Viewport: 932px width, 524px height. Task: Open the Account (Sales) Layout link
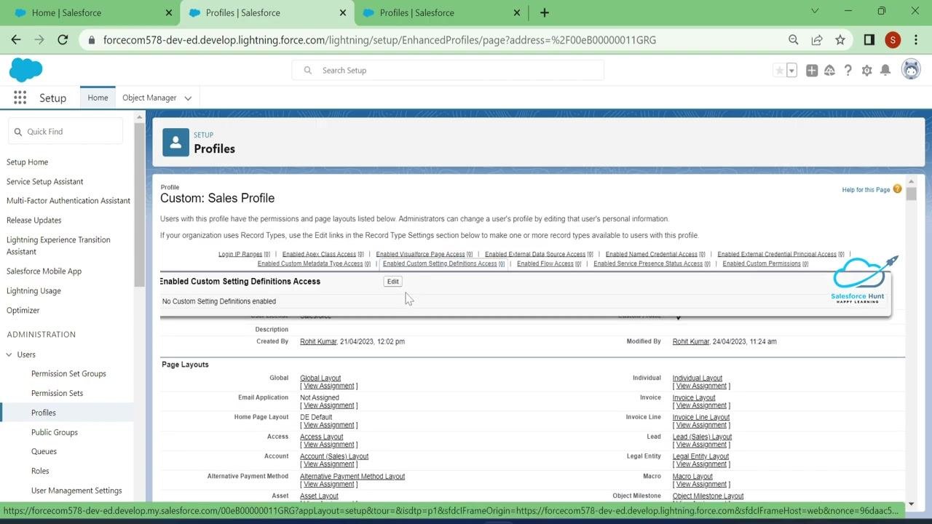pos(334,456)
